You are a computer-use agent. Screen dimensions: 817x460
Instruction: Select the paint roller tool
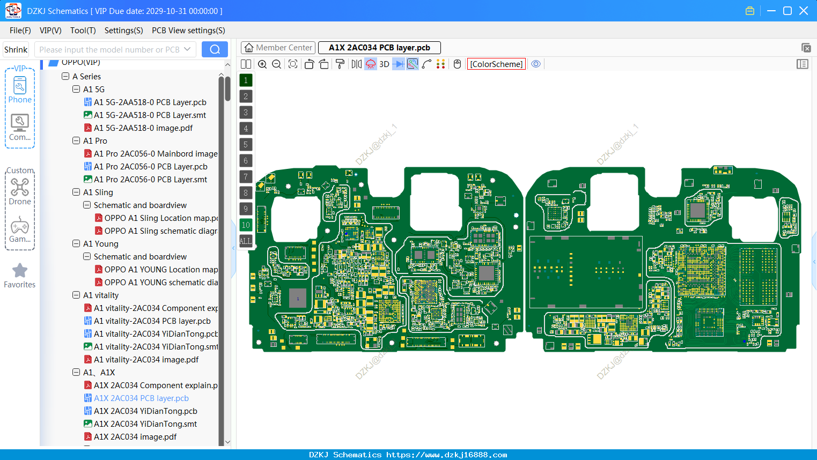(340, 64)
